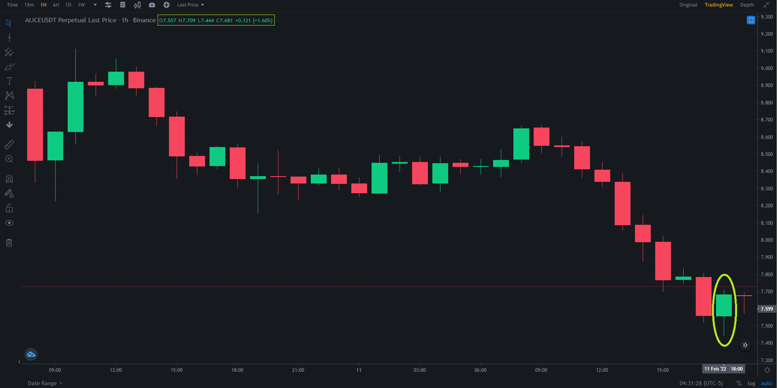Select the brush drawing tool
Viewport: 778px width, 388px height.
9,67
